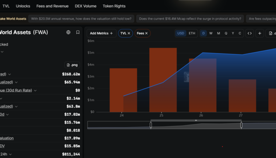Screen dimensions: 276x158
Task: Expand the 24h volume row chevron
Action: tap(10, 154)
